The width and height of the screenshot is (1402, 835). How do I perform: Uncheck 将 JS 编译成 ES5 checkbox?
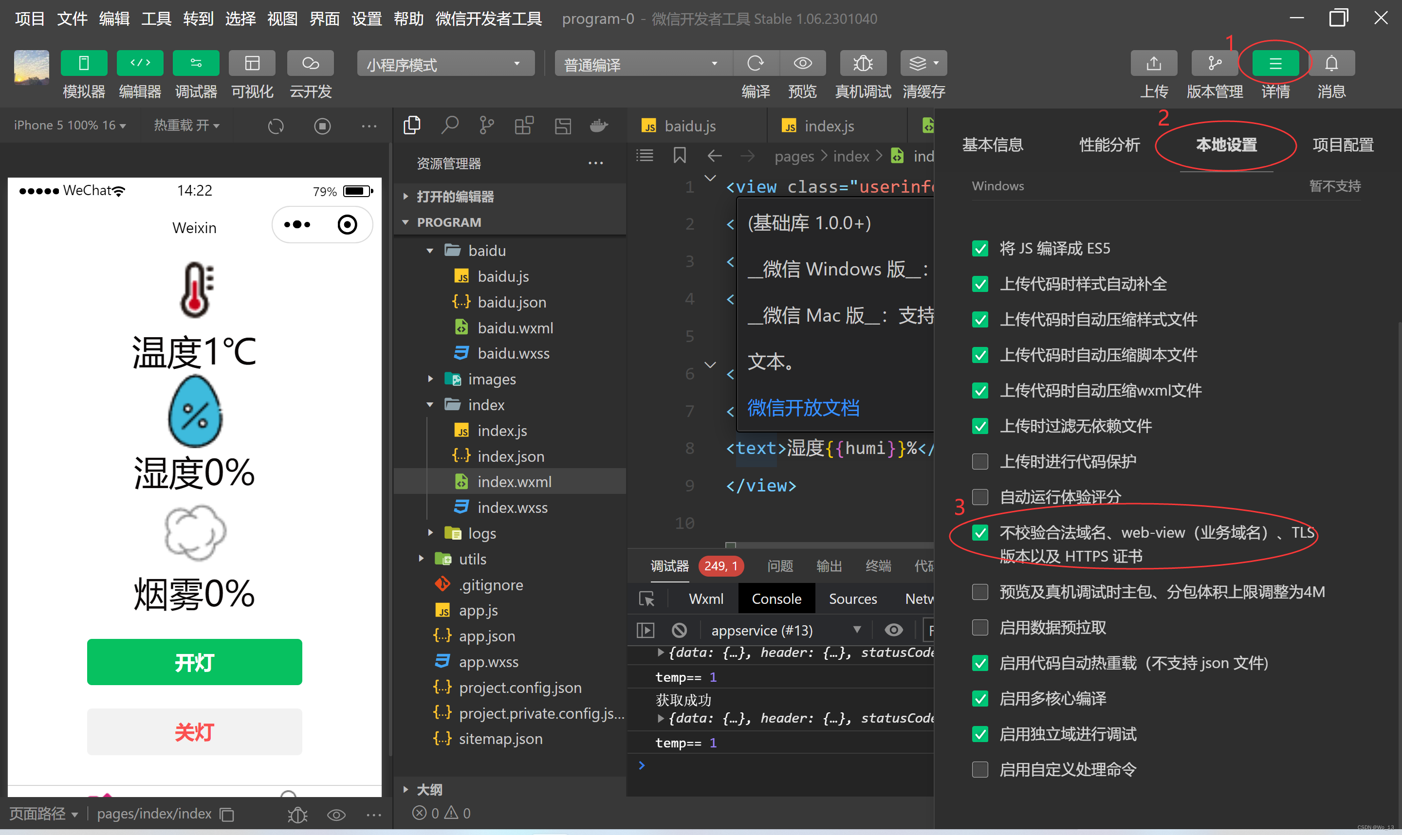pos(980,249)
